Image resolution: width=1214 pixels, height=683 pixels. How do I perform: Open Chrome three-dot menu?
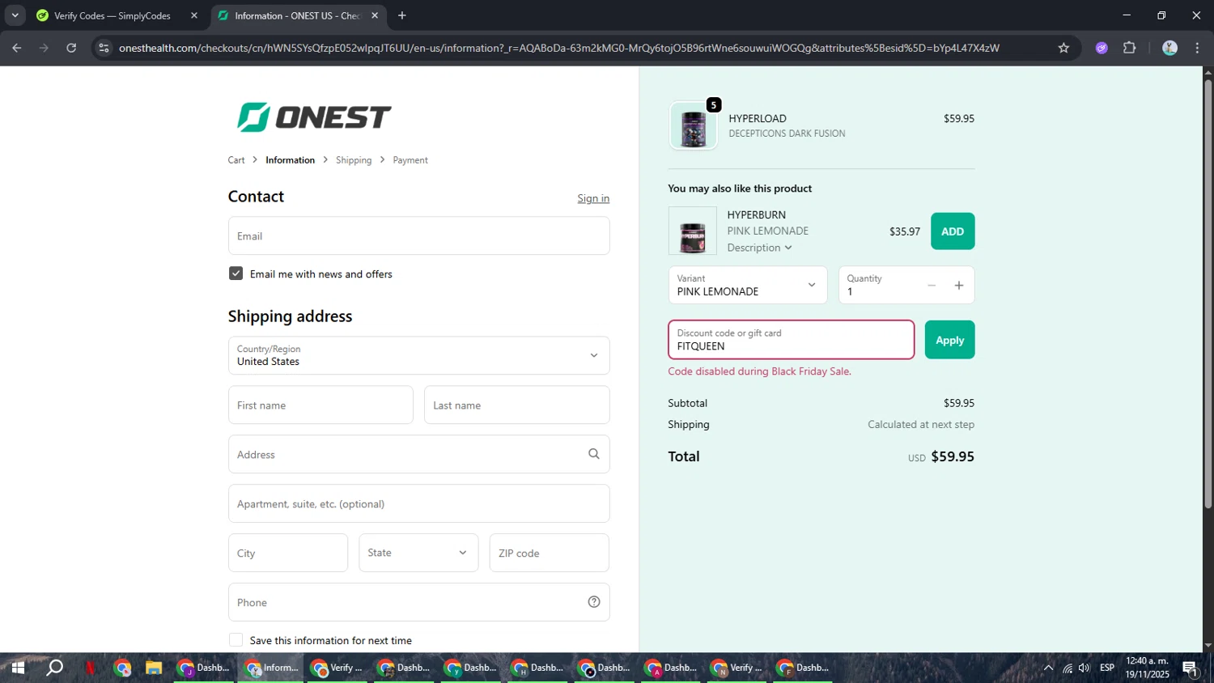coord(1197,48)
